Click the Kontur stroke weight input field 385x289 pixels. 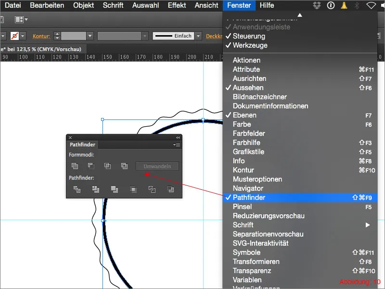click(74, 36)
